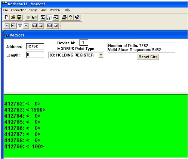Select register 412766 row
188x159 pixels.
pyautogui.click(x=22, y=128)
